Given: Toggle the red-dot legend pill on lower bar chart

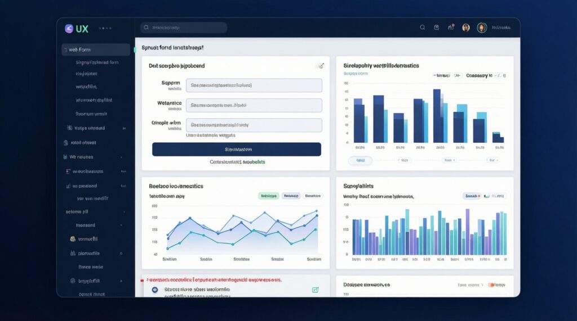Looking at the screenshot, I should point(472,196).
